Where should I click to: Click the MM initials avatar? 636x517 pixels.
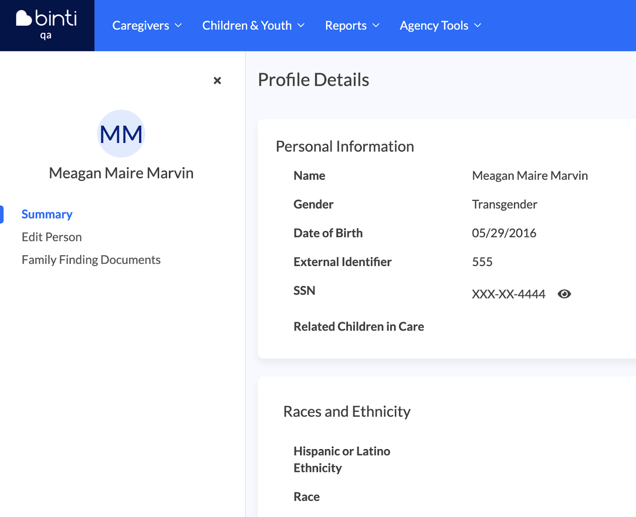121,134
